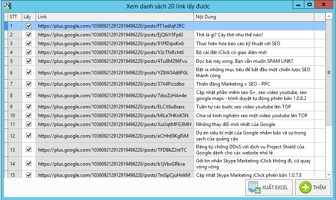Toggle the Lấy checkbox in row 12
This screenshot has width=336, height=200.
tap(28, 136)
